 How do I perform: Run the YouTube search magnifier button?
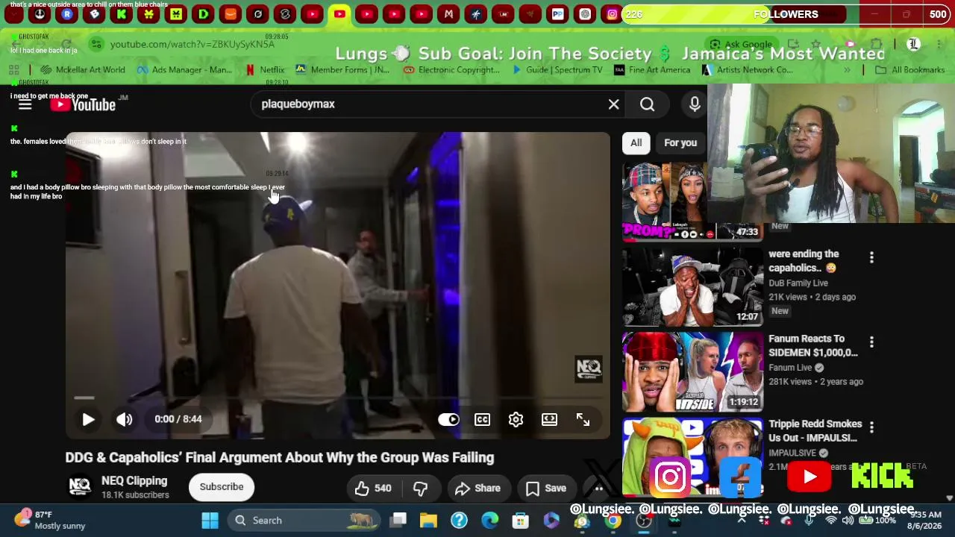click(x=647, y=104)
